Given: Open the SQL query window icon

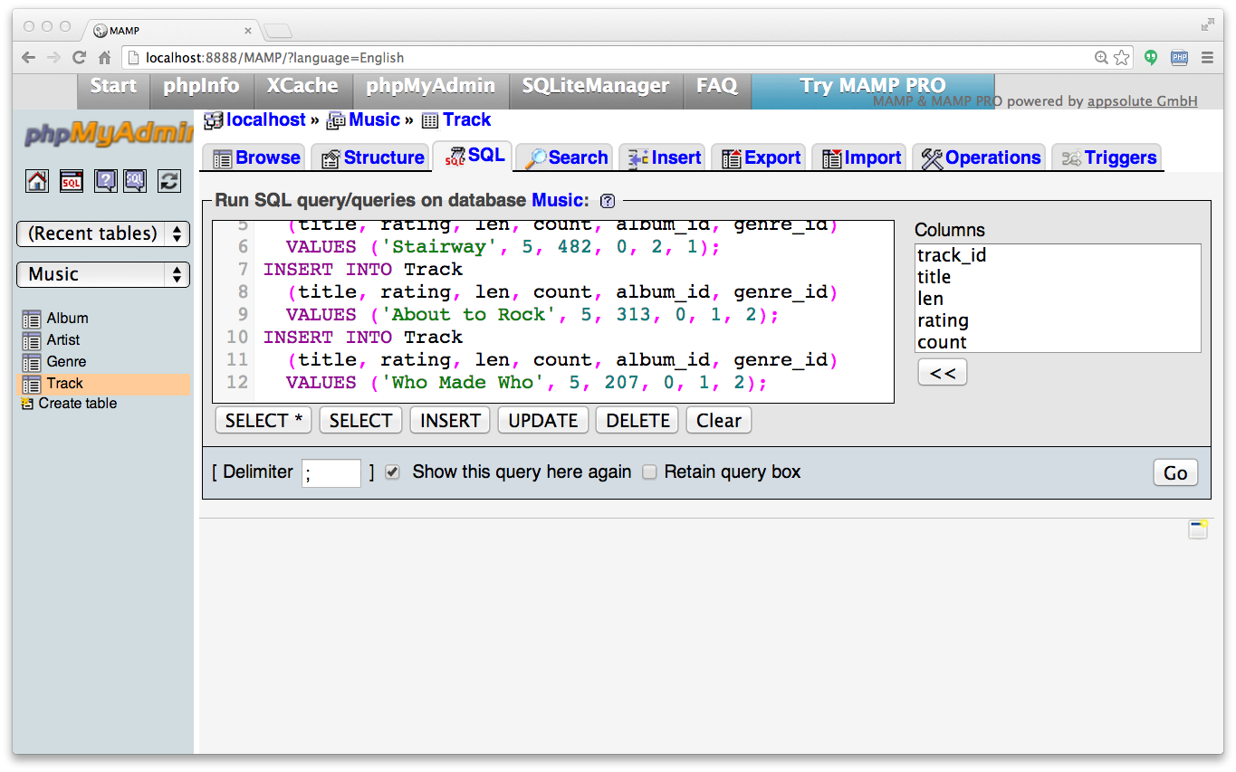Looking at the screenshot, I should 72,181.
